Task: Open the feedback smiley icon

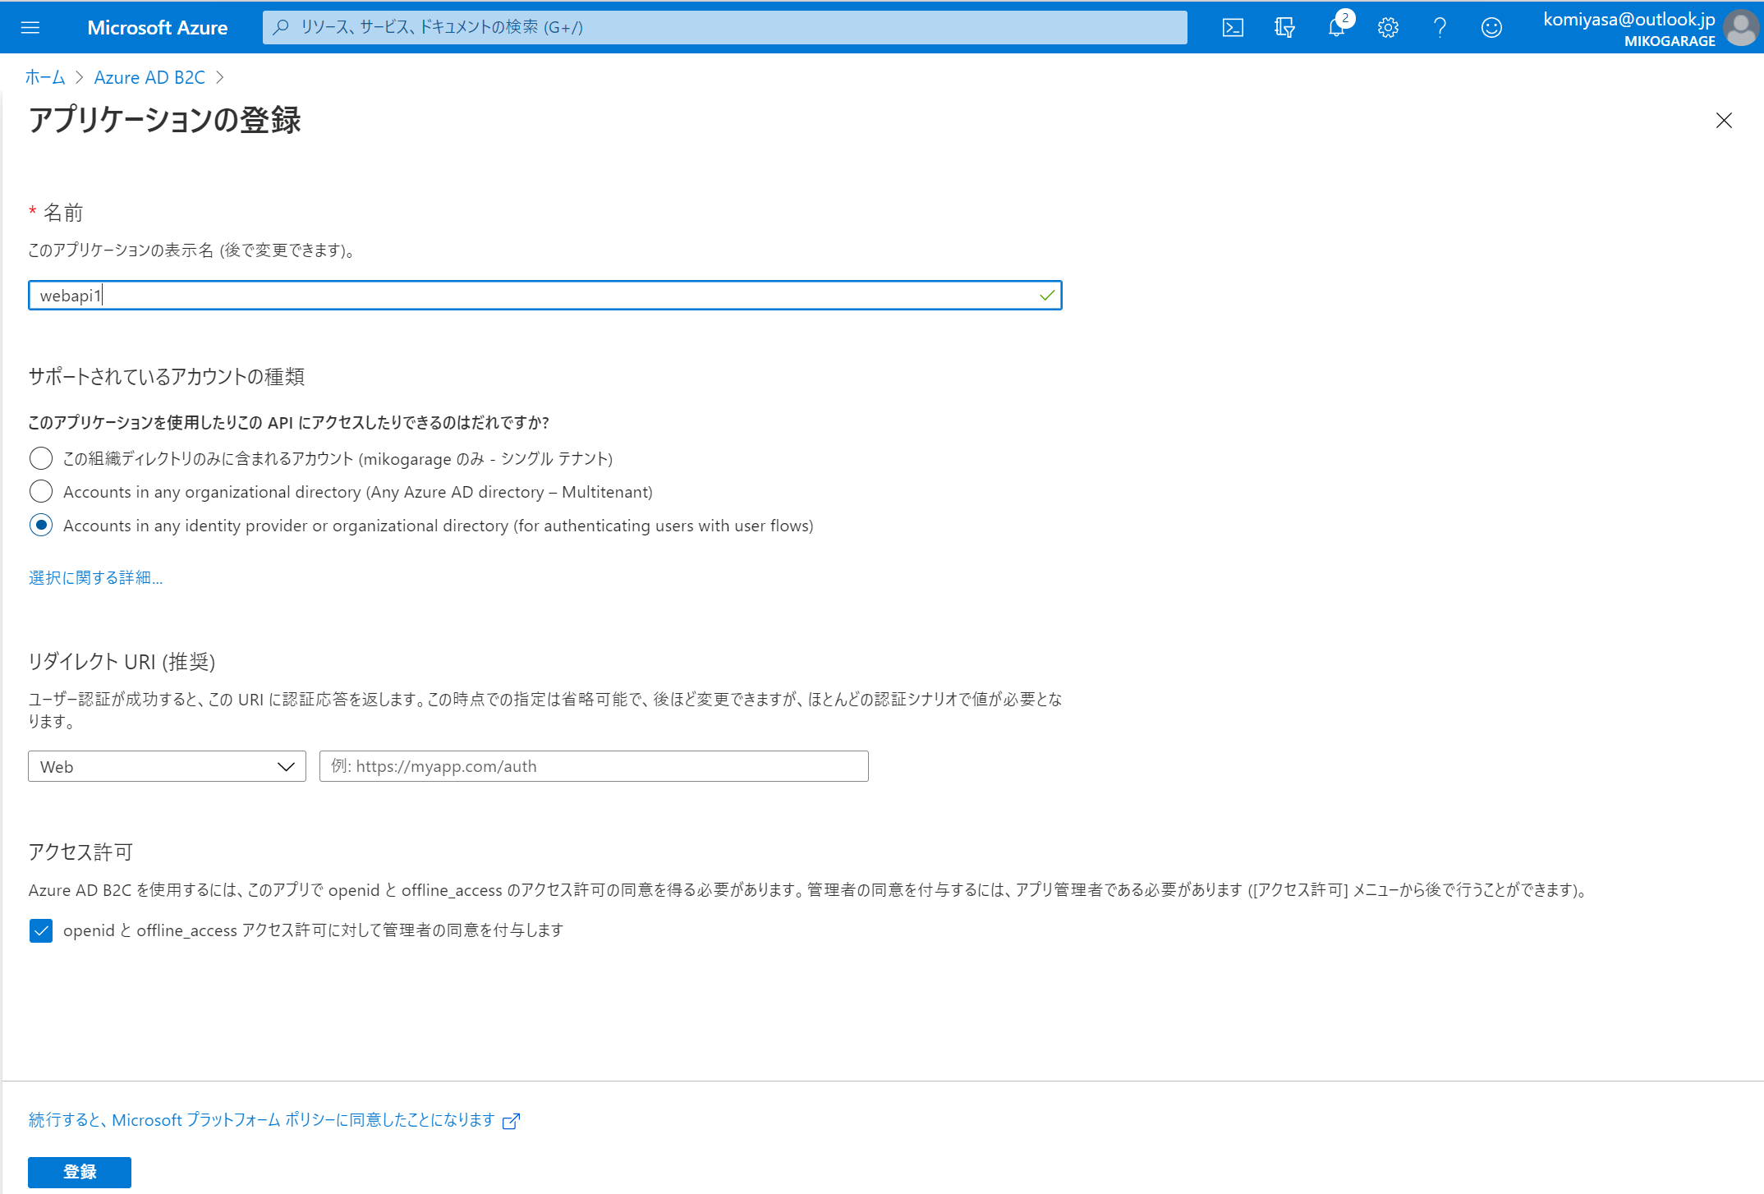Action: point(1491,27)
